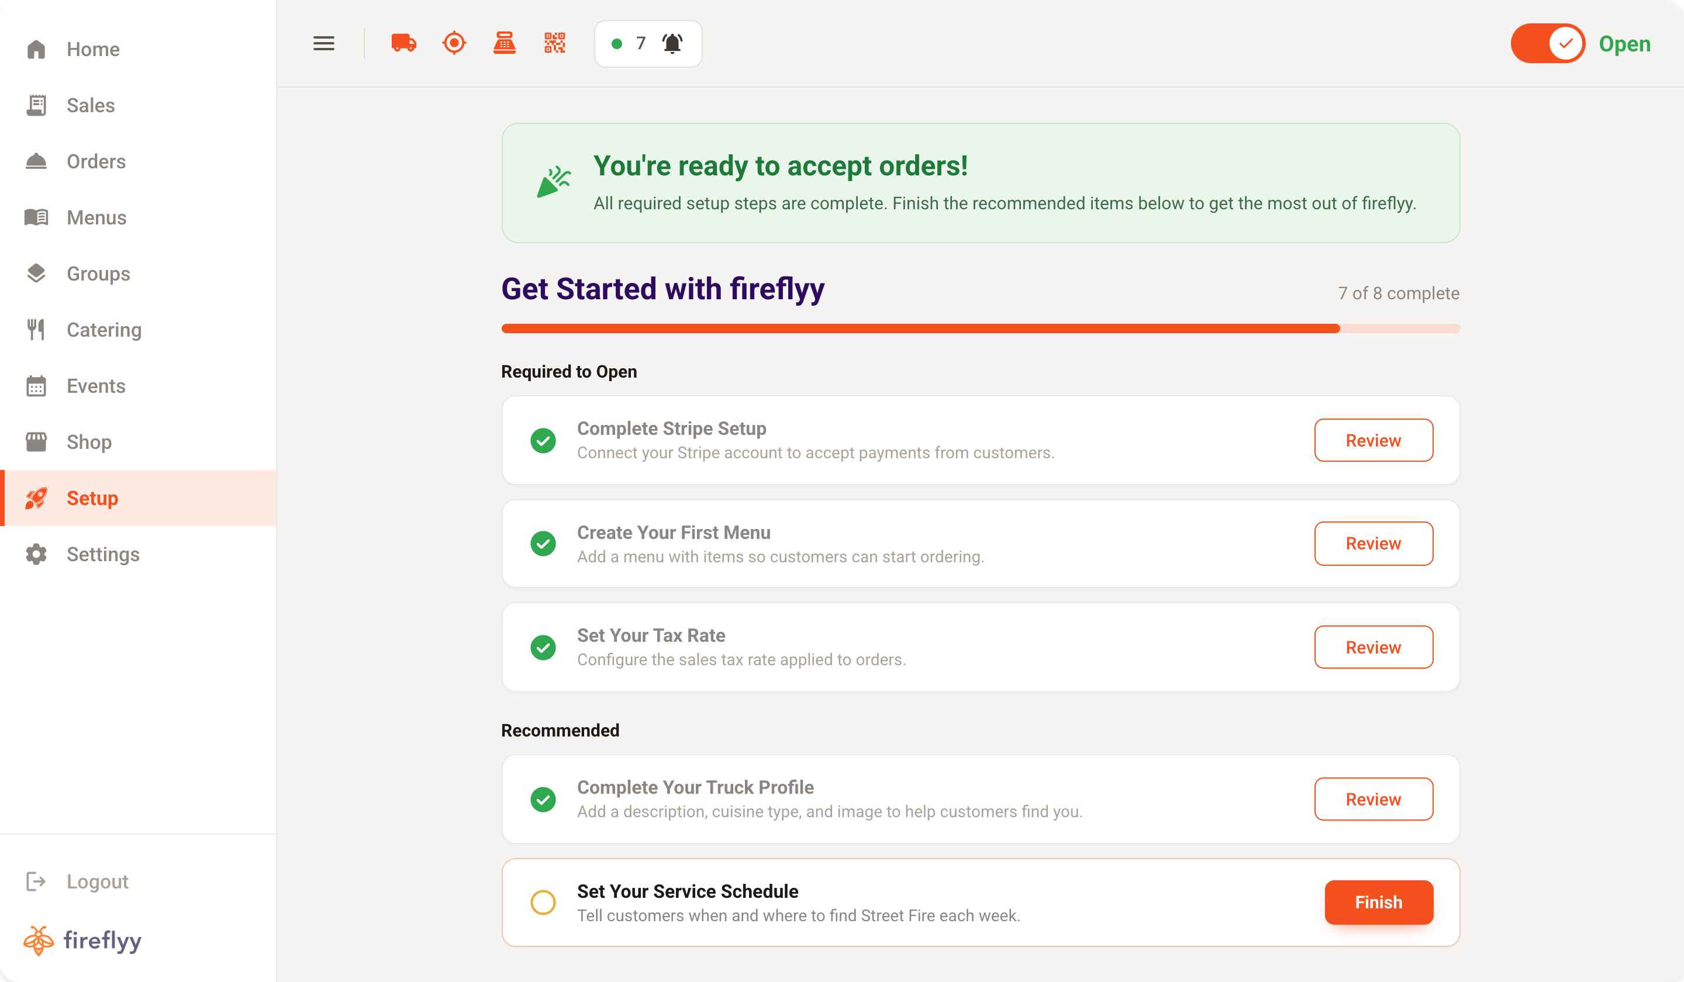The height and width of the screenshot is (982, 1684).
Task: Click the Logout exit icon
Action: 36,882
